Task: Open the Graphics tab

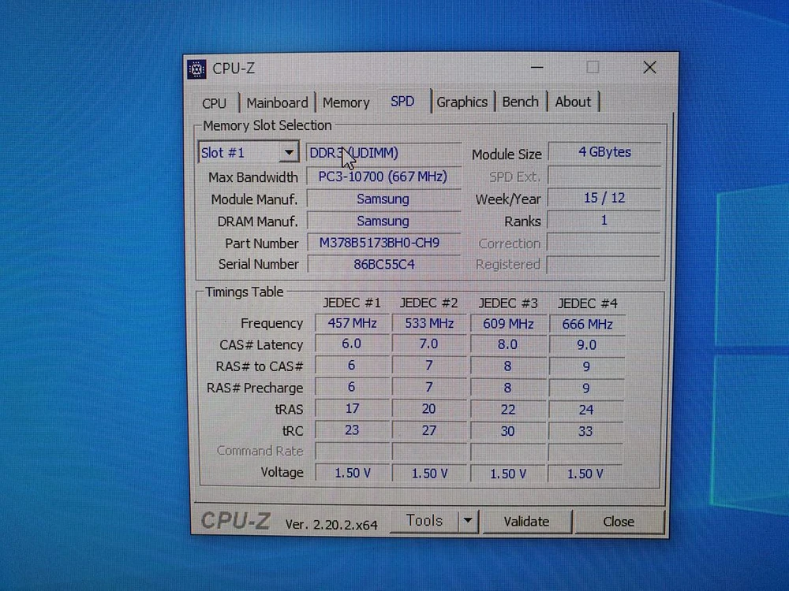Action: 462,102
